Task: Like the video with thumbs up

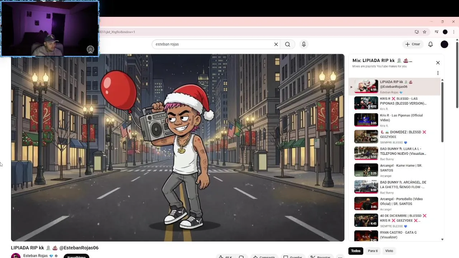Action: click(226, 257)
